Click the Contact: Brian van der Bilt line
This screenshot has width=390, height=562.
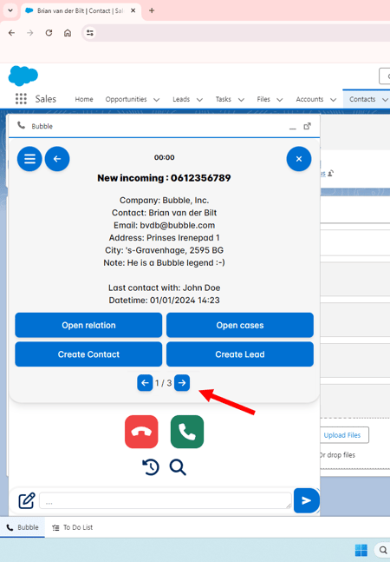(164, 213)
